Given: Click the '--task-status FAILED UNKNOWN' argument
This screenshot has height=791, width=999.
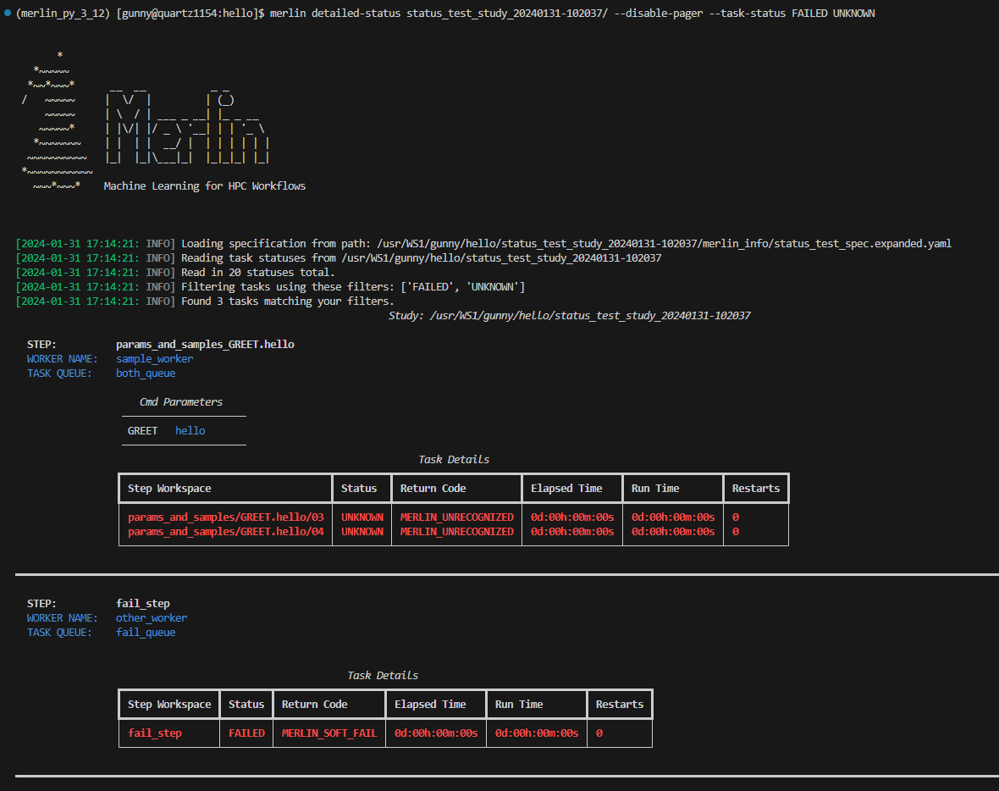Looking at the screenshot, I should tap(792, 14).
